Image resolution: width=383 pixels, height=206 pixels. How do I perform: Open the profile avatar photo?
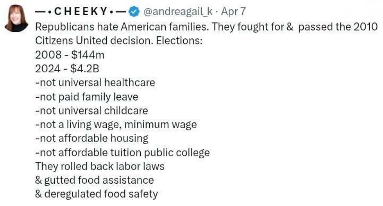click(x=16, y=18)
